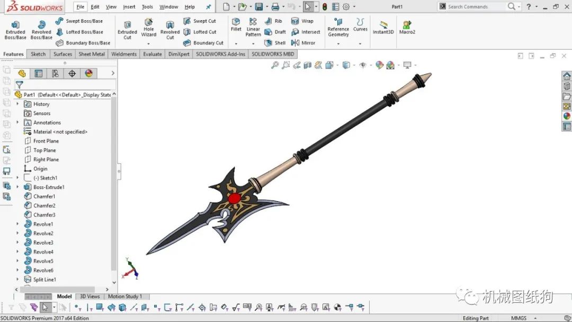Click the FeatureManager design tree tab icon

click(22, 73)
